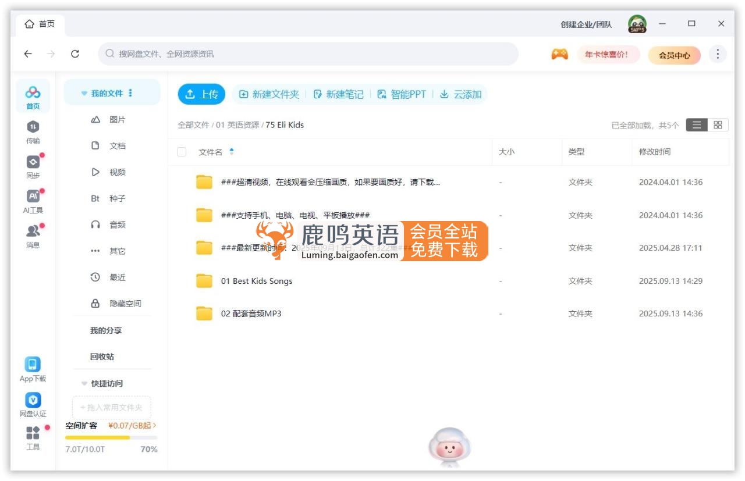Open the more options ellipsis menu
Screen dimensions: 745x481
click(x=718, y=54)
